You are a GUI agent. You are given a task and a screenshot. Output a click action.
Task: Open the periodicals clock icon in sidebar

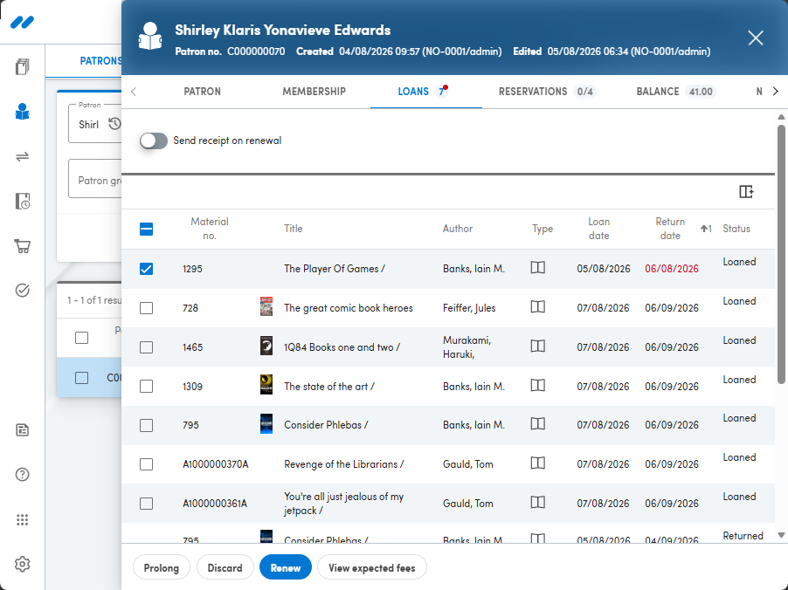22,201
